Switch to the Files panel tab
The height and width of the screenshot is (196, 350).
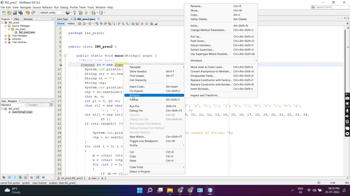point(16,19)
